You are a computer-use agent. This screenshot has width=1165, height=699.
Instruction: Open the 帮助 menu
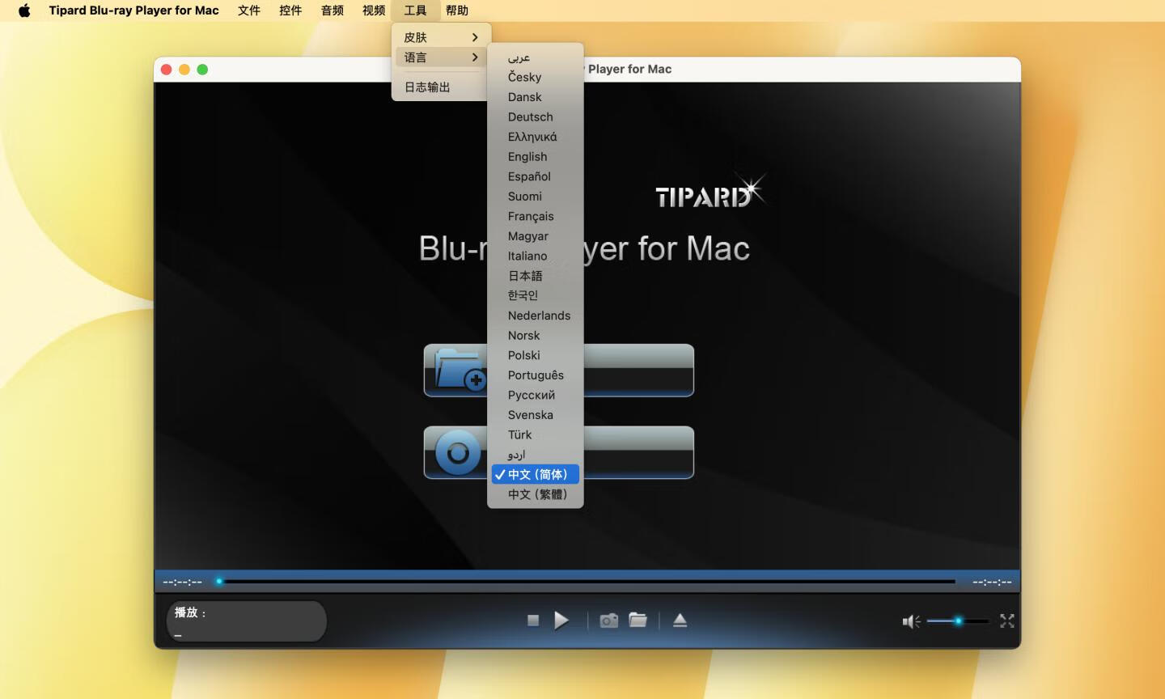(457, 11)
